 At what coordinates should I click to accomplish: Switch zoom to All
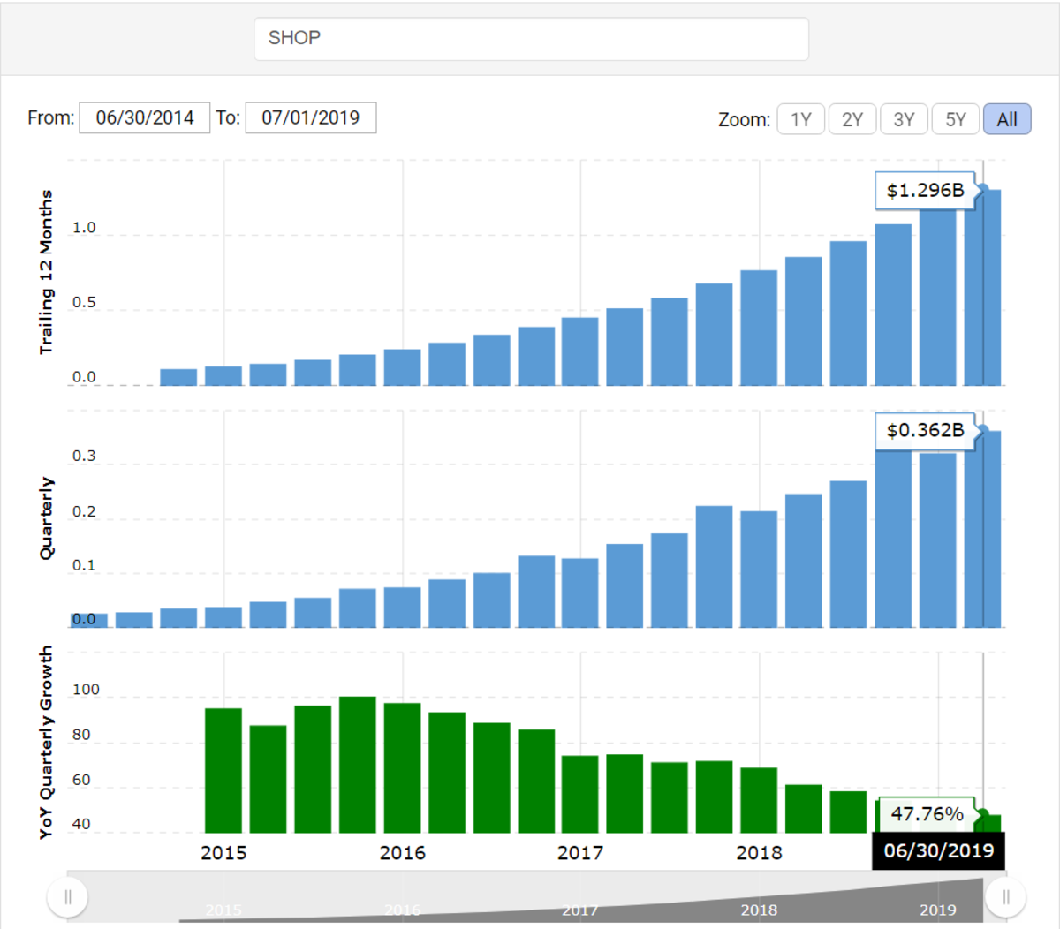[1007, 119]
